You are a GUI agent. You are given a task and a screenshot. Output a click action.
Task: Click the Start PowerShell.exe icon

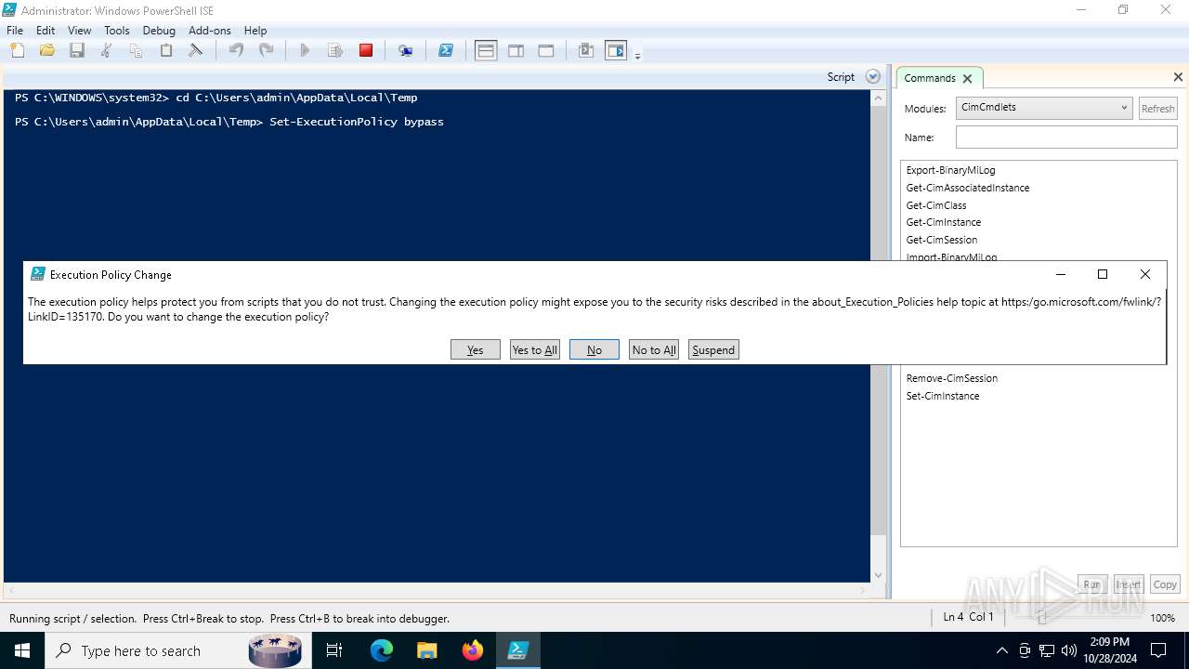[446, 50]
